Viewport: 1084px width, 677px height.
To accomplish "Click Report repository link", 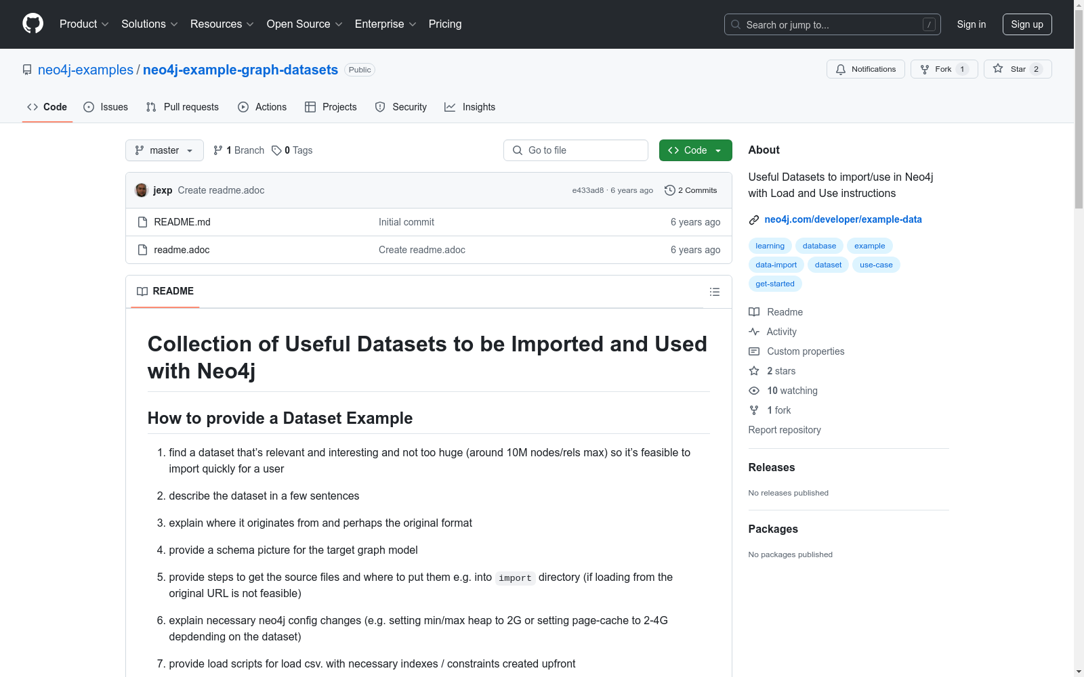I will [x=785, y=430].
